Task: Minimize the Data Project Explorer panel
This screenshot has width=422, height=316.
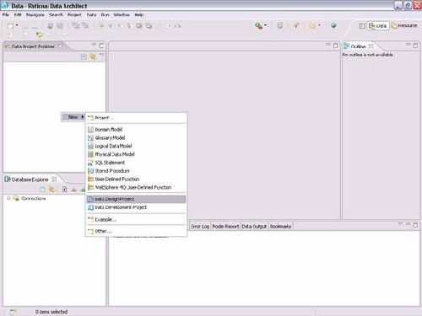Action: (95, 45)
